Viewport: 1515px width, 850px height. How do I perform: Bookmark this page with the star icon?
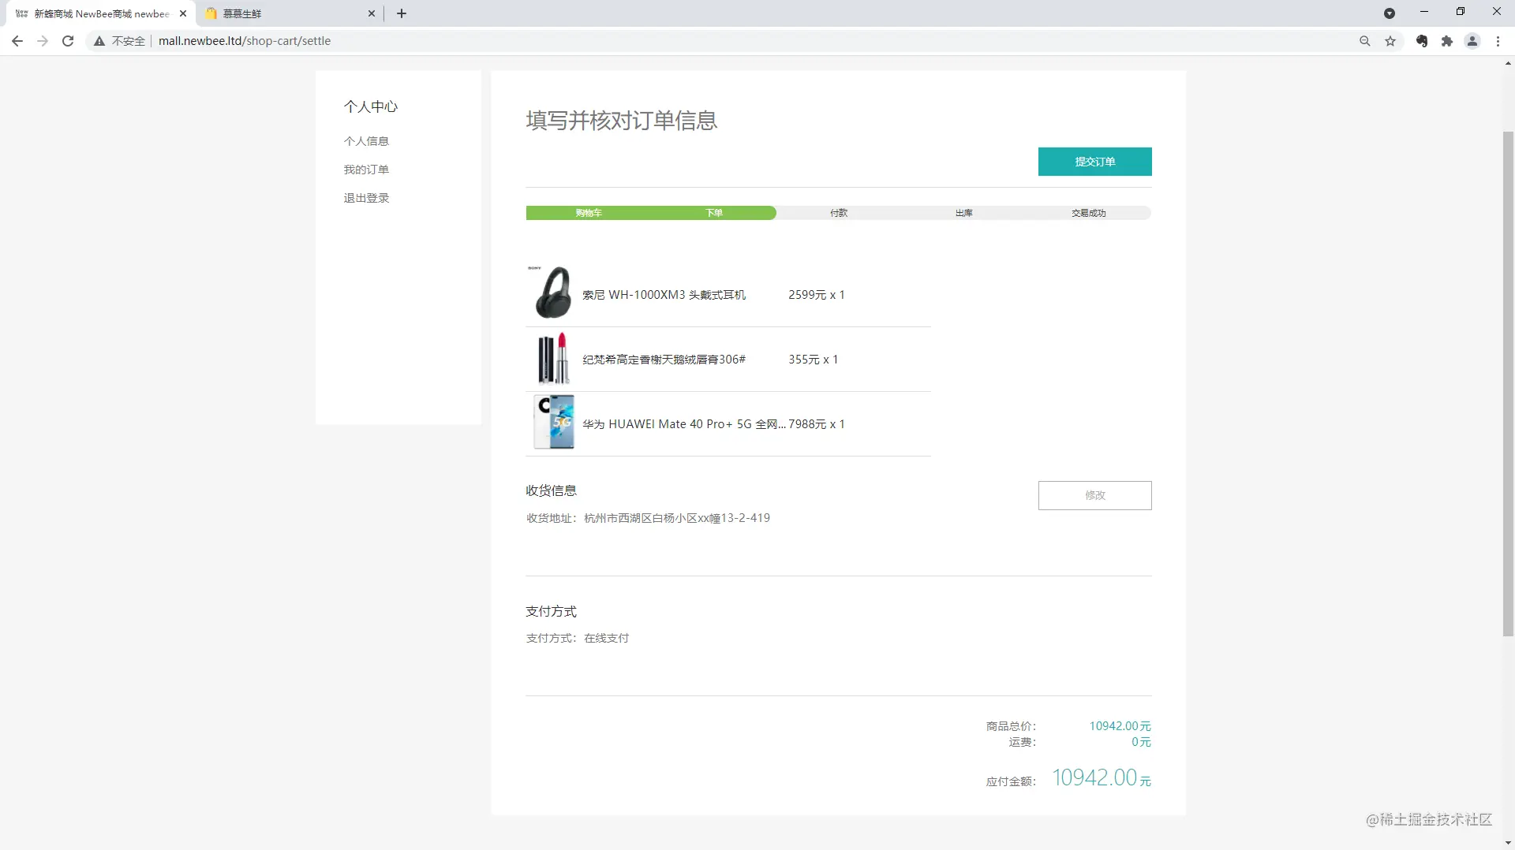[1390, 41]
